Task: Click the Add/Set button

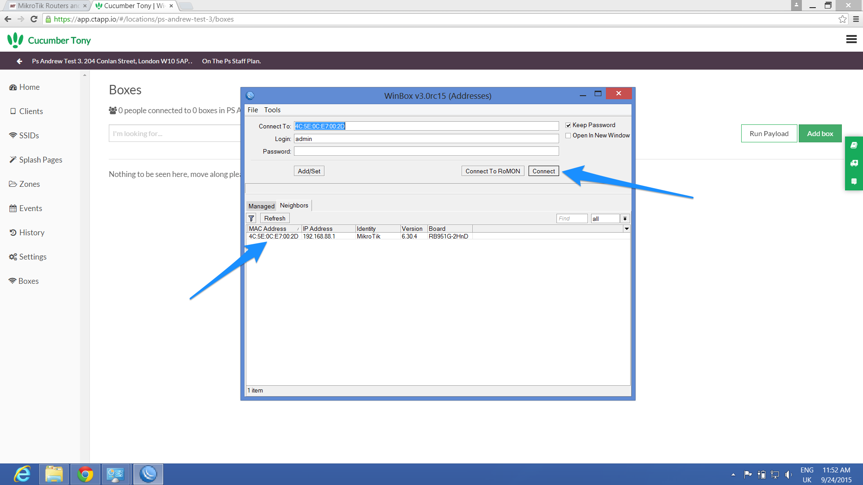Action: pyautogui.click(x=309, y=171)
